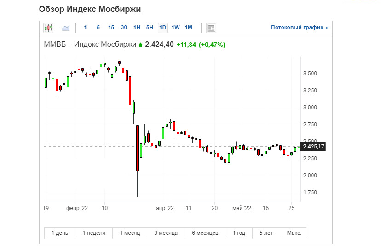Image resolution: width=381 pixels, height=250 pixels.
Task: Select the 1 minute interval
Action: [x=85, y=28]
